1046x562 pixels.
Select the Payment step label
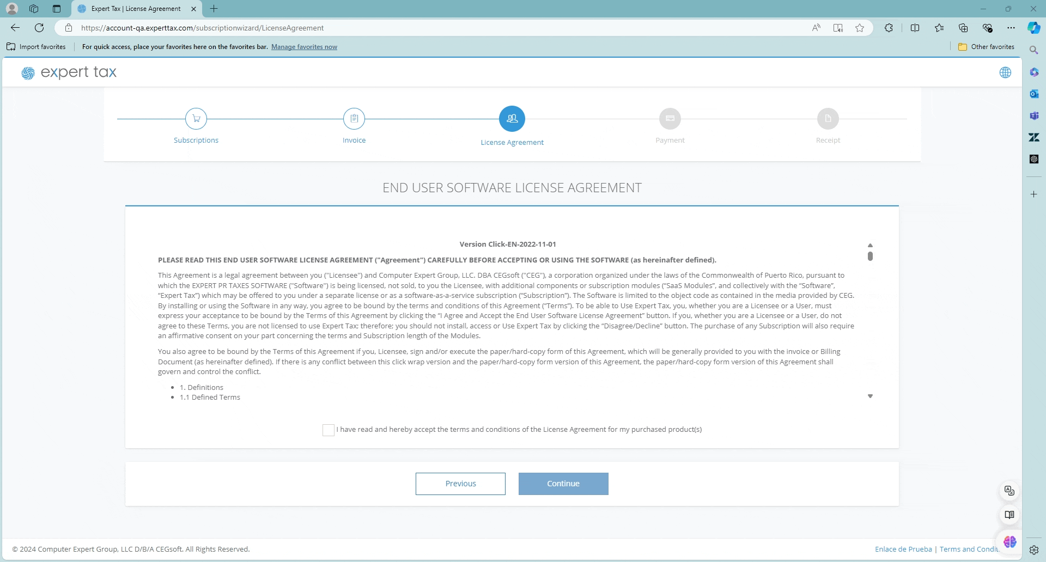click(670, 140)
